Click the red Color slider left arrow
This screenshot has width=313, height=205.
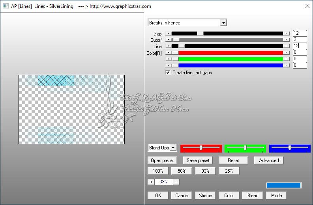pos(169,53)
